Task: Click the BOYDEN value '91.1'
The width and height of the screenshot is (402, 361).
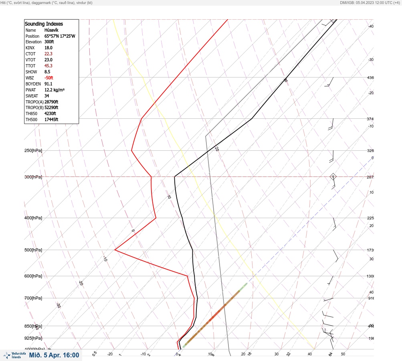Action: tap(48, 84)
